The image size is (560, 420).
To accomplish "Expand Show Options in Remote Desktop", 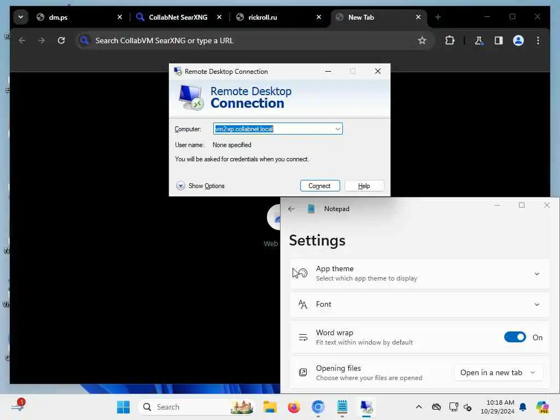I will 200,186.
